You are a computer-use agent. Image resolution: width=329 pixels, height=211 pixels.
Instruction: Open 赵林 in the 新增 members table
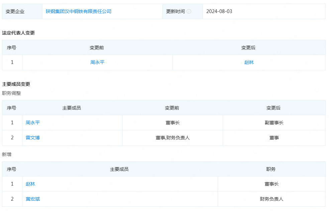(30, 184)
